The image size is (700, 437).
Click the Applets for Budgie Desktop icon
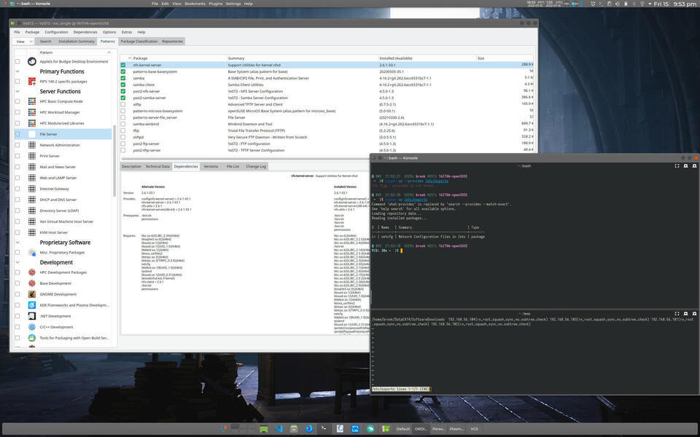click(31, 61)
